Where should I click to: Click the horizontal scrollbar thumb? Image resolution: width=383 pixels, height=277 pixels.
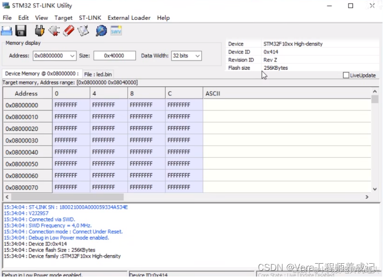click(x=67, y=197)
